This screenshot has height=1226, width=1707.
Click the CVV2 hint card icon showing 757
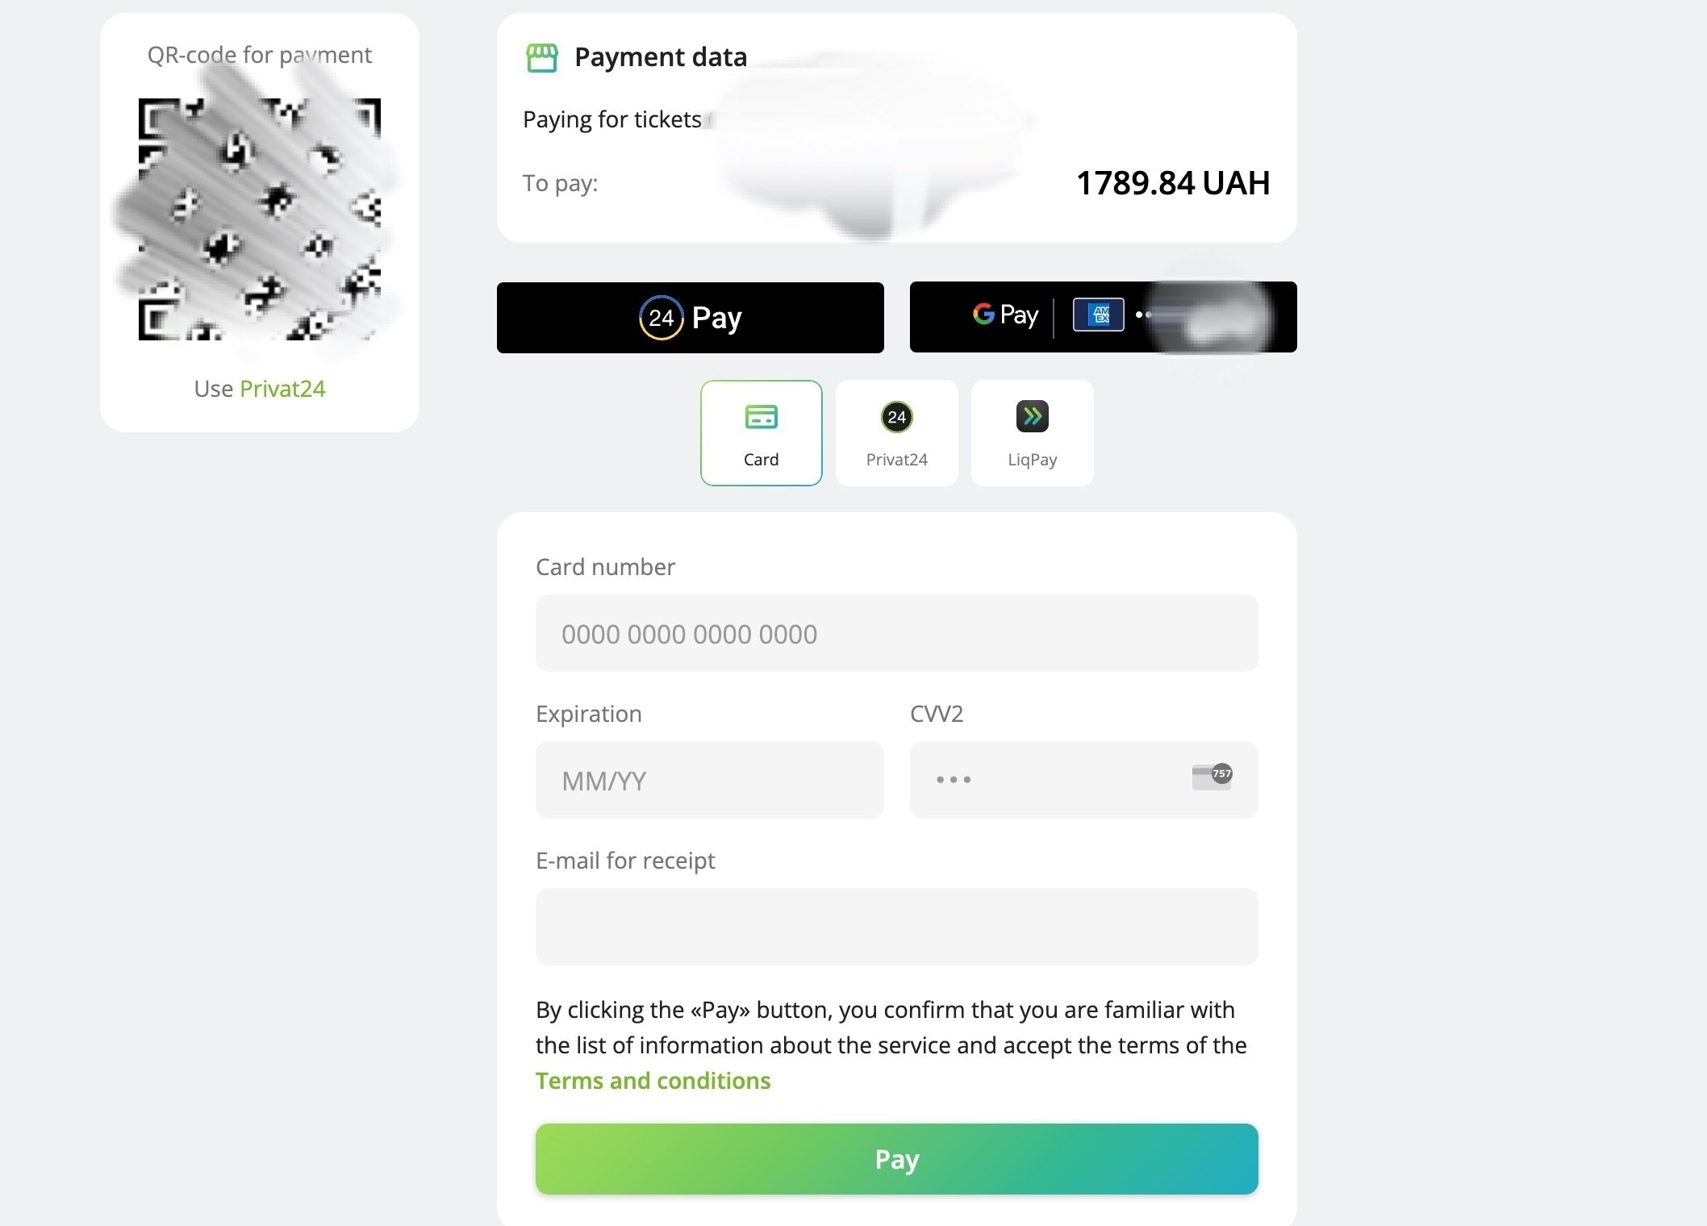click(x=1212, y=777)
